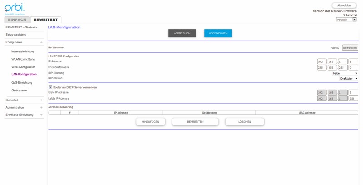The height and width of the screenshot is (185, 363).
Task: Click the Gerätename table column header
Action: click(x=210, y=113)
